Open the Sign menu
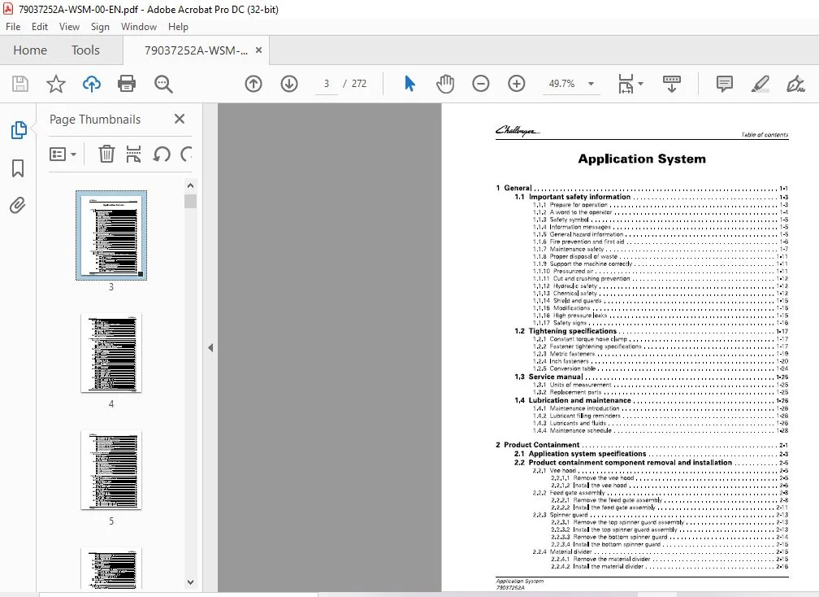 tap(100, 27)
